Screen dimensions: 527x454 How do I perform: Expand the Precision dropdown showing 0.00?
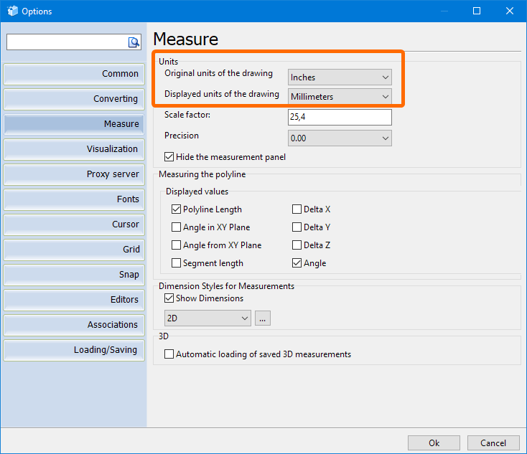[x=340, y=138]
